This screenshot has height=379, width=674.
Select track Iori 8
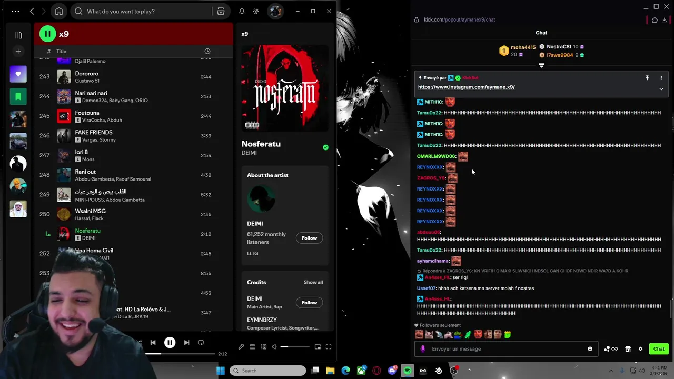133,155
